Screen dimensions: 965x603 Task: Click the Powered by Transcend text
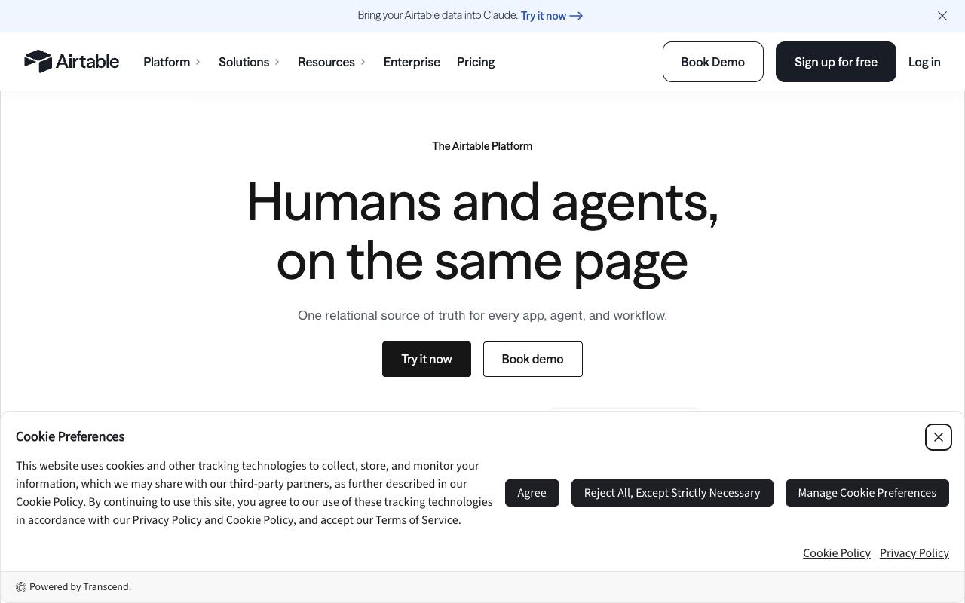[81, 587]
